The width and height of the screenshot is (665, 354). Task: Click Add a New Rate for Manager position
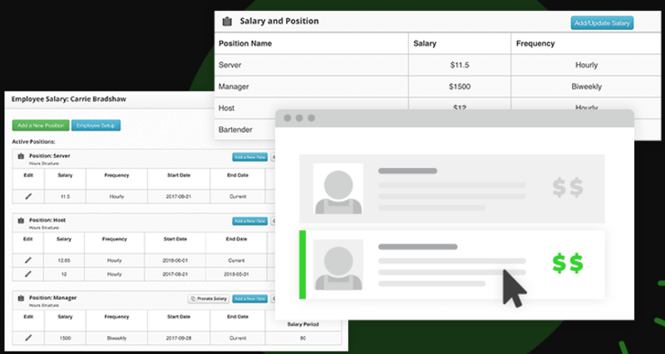pos(249,298)
